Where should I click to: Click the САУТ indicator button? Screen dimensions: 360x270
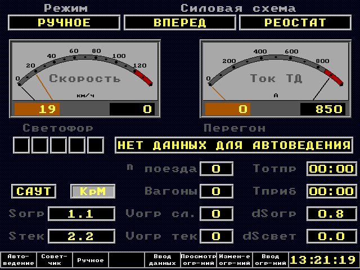tap(34, 191)
